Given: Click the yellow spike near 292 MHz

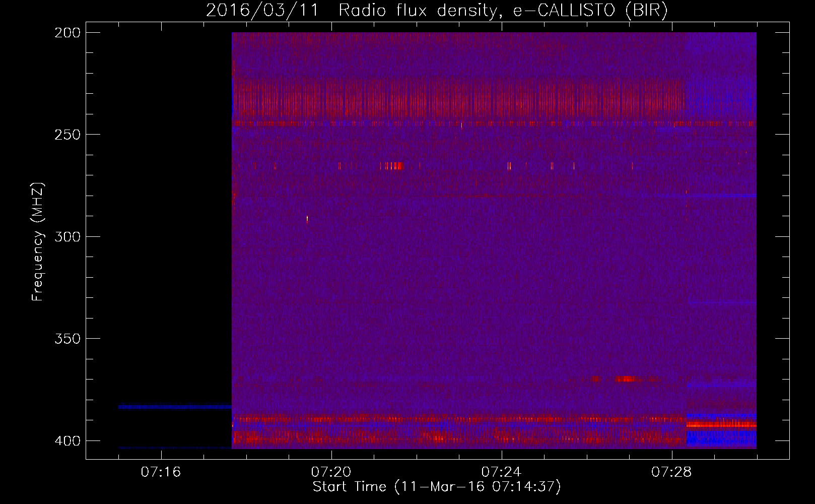Looking at the screenshot, I should coord(307,219).
